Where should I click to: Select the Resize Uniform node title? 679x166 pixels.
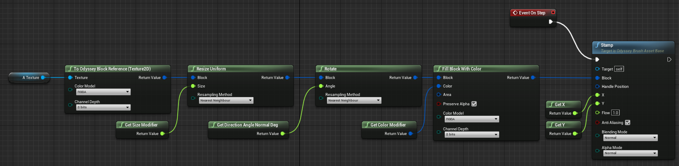(211, 69)
